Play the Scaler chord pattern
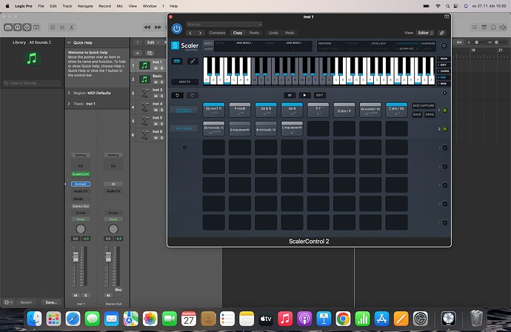The image size is (511, 332). click(304, 96)
